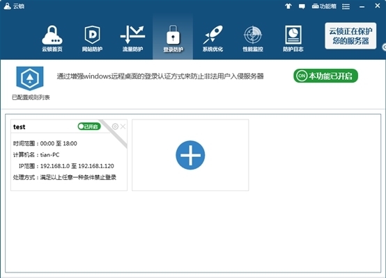Open 系统优化 system optimization rocket tab

click(x=213, y=38)
